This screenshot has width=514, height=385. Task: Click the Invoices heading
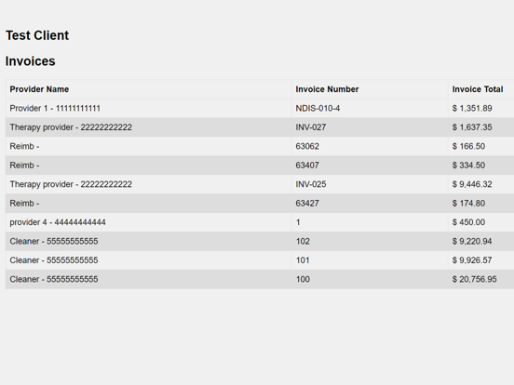point(31,61)
